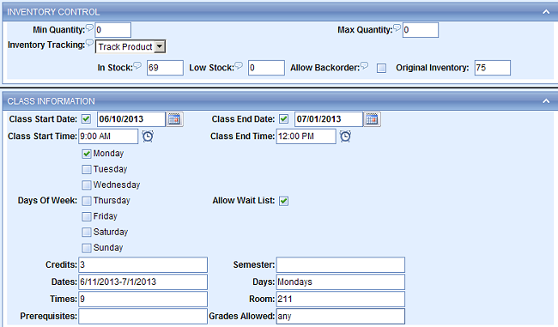Click the Grades Allowed field showing any
The height and width of the screenshot is (327, 558).
(341, 316)
